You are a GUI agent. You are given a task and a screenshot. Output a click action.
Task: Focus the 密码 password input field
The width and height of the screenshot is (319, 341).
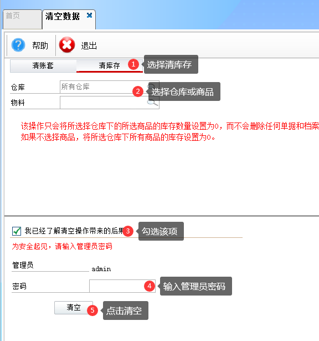(122, 286)
